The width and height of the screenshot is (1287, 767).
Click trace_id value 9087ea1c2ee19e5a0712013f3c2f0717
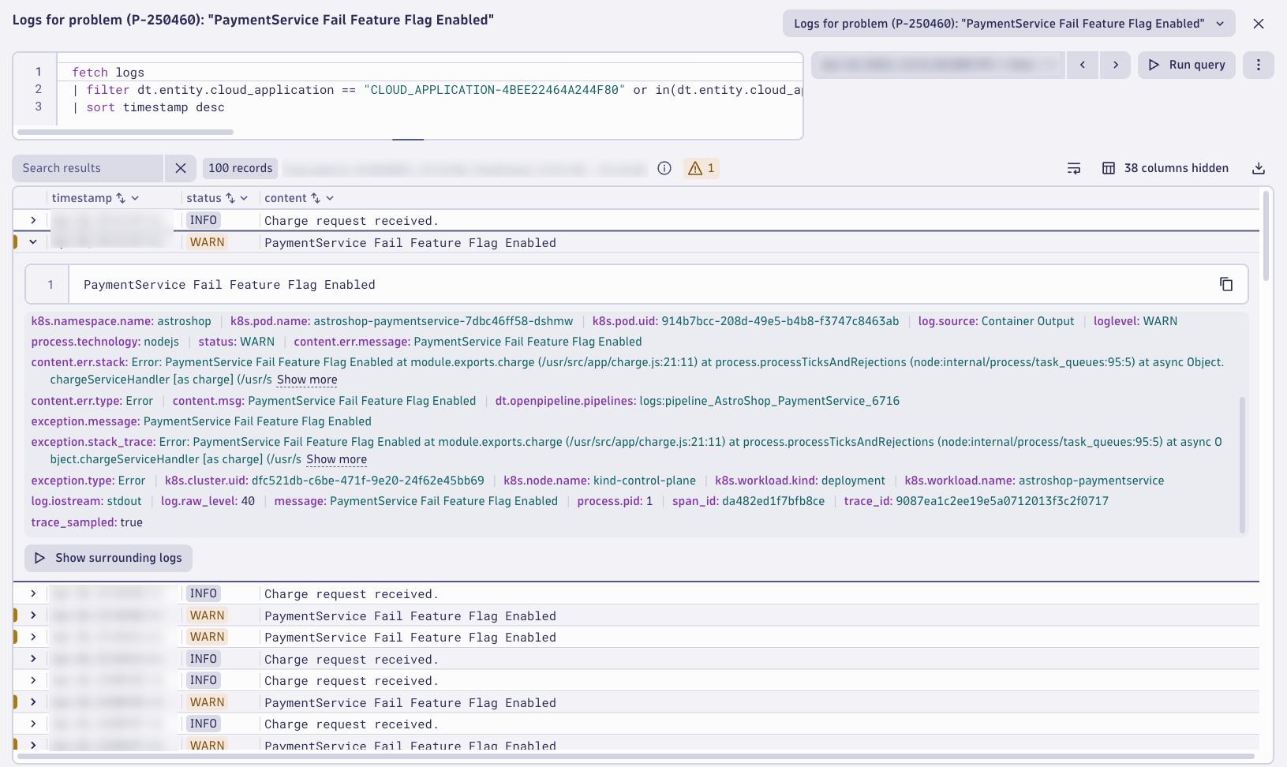point(1002,501)
